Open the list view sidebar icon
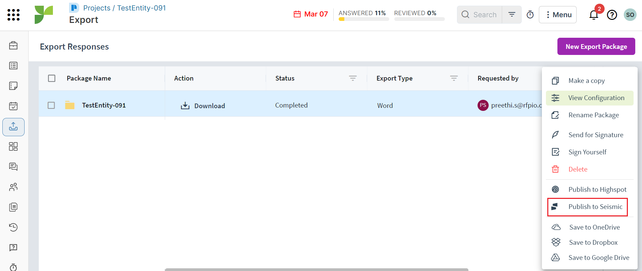The image size is (642, 271). (13, 66)
